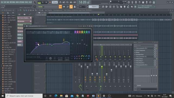Open the Piano roll icon

click(x=107, y=7)
